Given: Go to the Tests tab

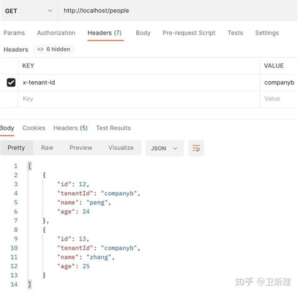Looking at the screenshot, I should (x=235, y=33).
